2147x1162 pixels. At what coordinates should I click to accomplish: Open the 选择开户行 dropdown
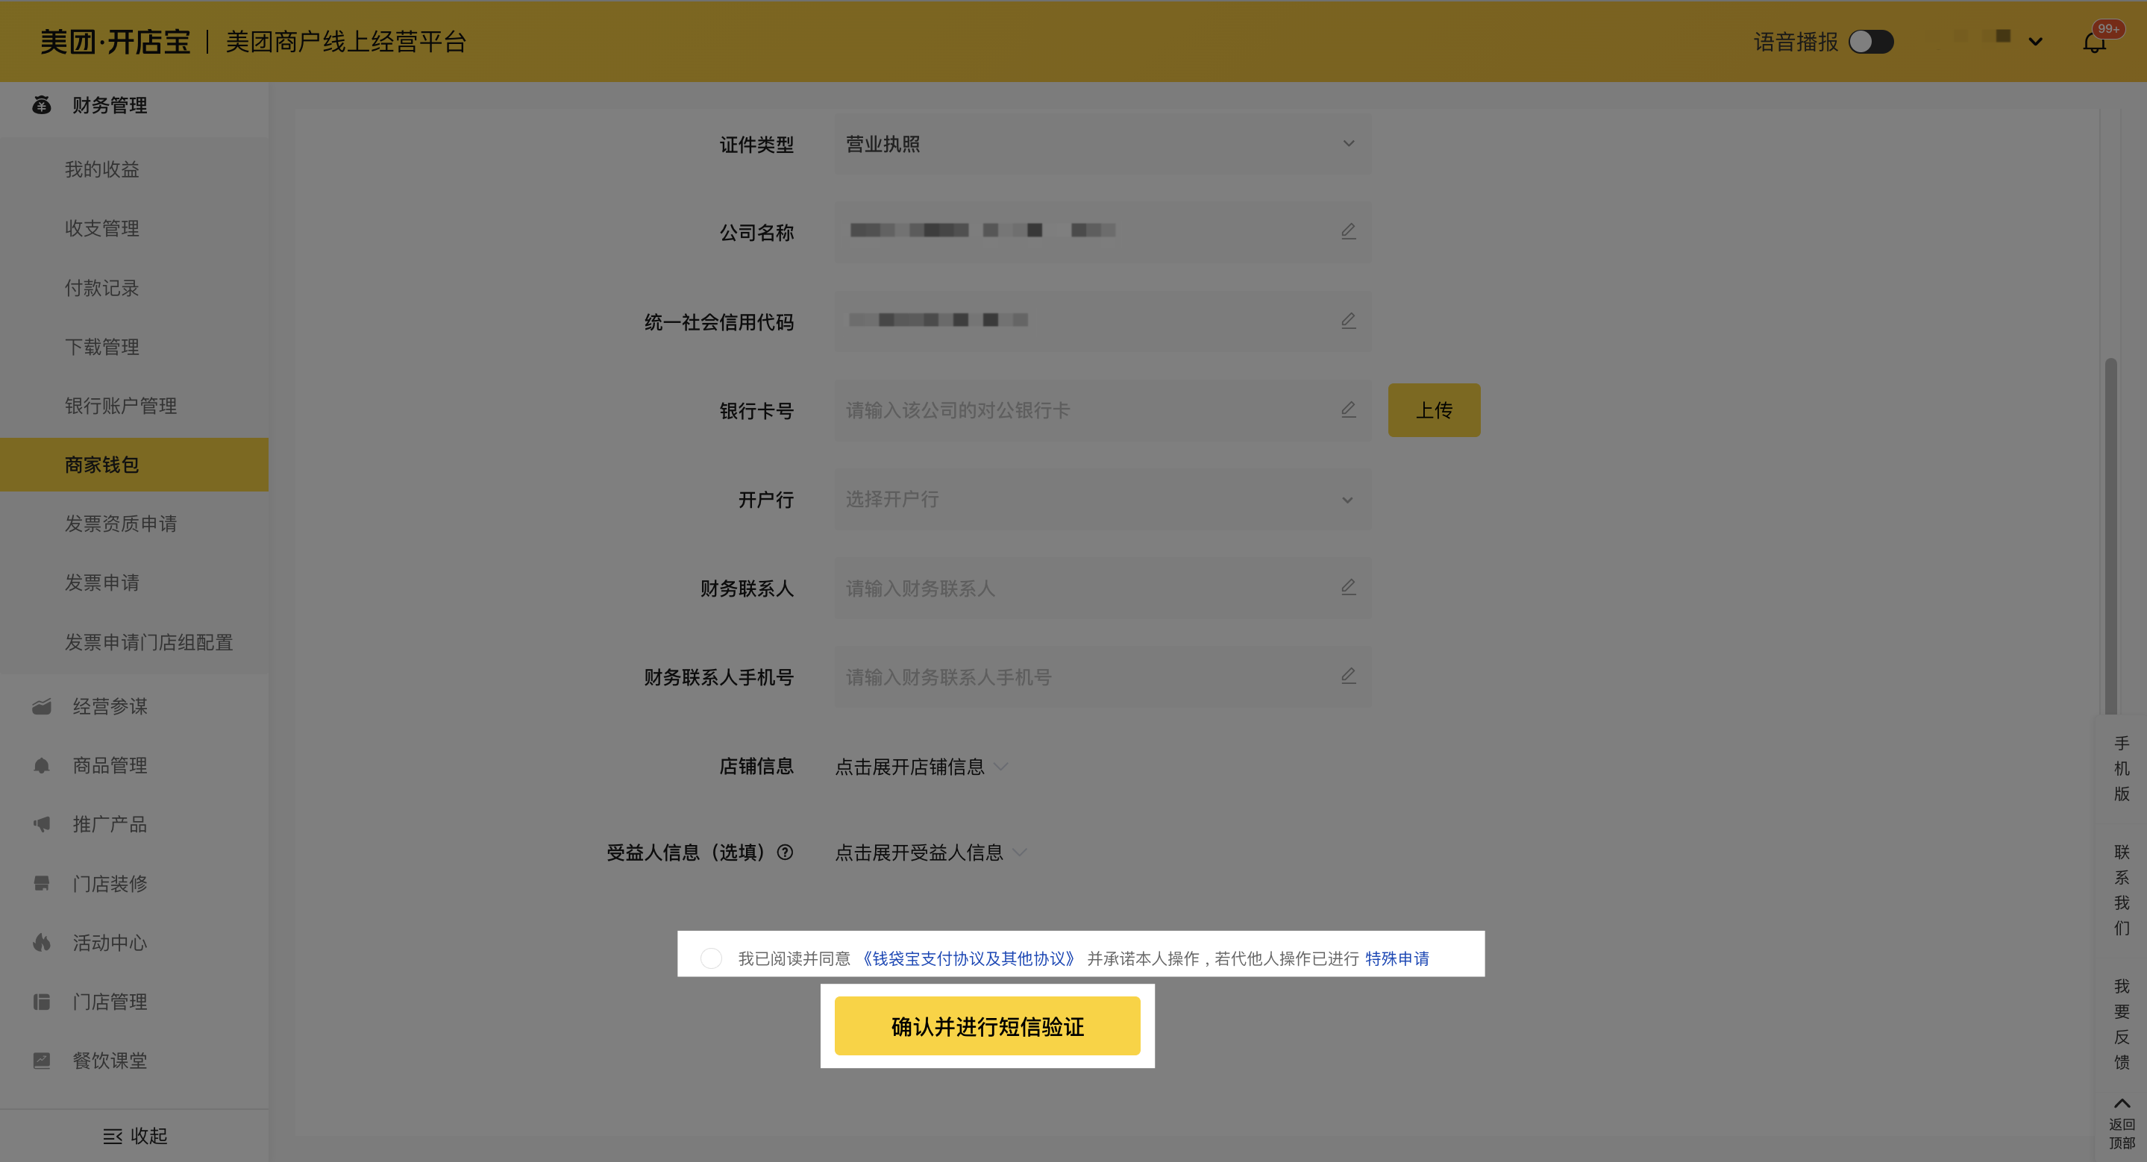[x=1102, y=500]
